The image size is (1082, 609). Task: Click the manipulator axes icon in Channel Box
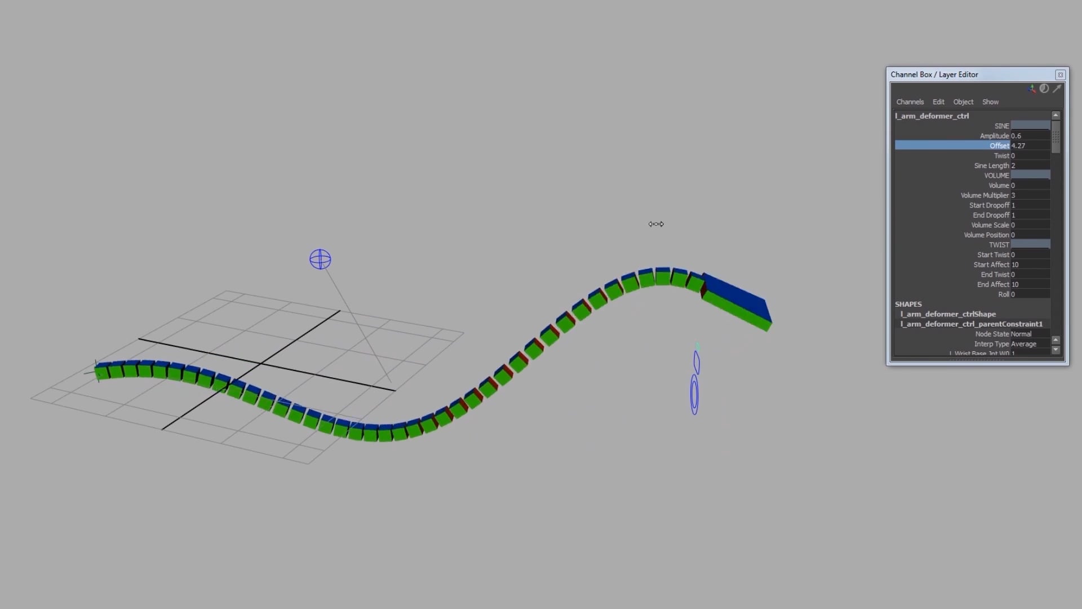coord(1031,89)
